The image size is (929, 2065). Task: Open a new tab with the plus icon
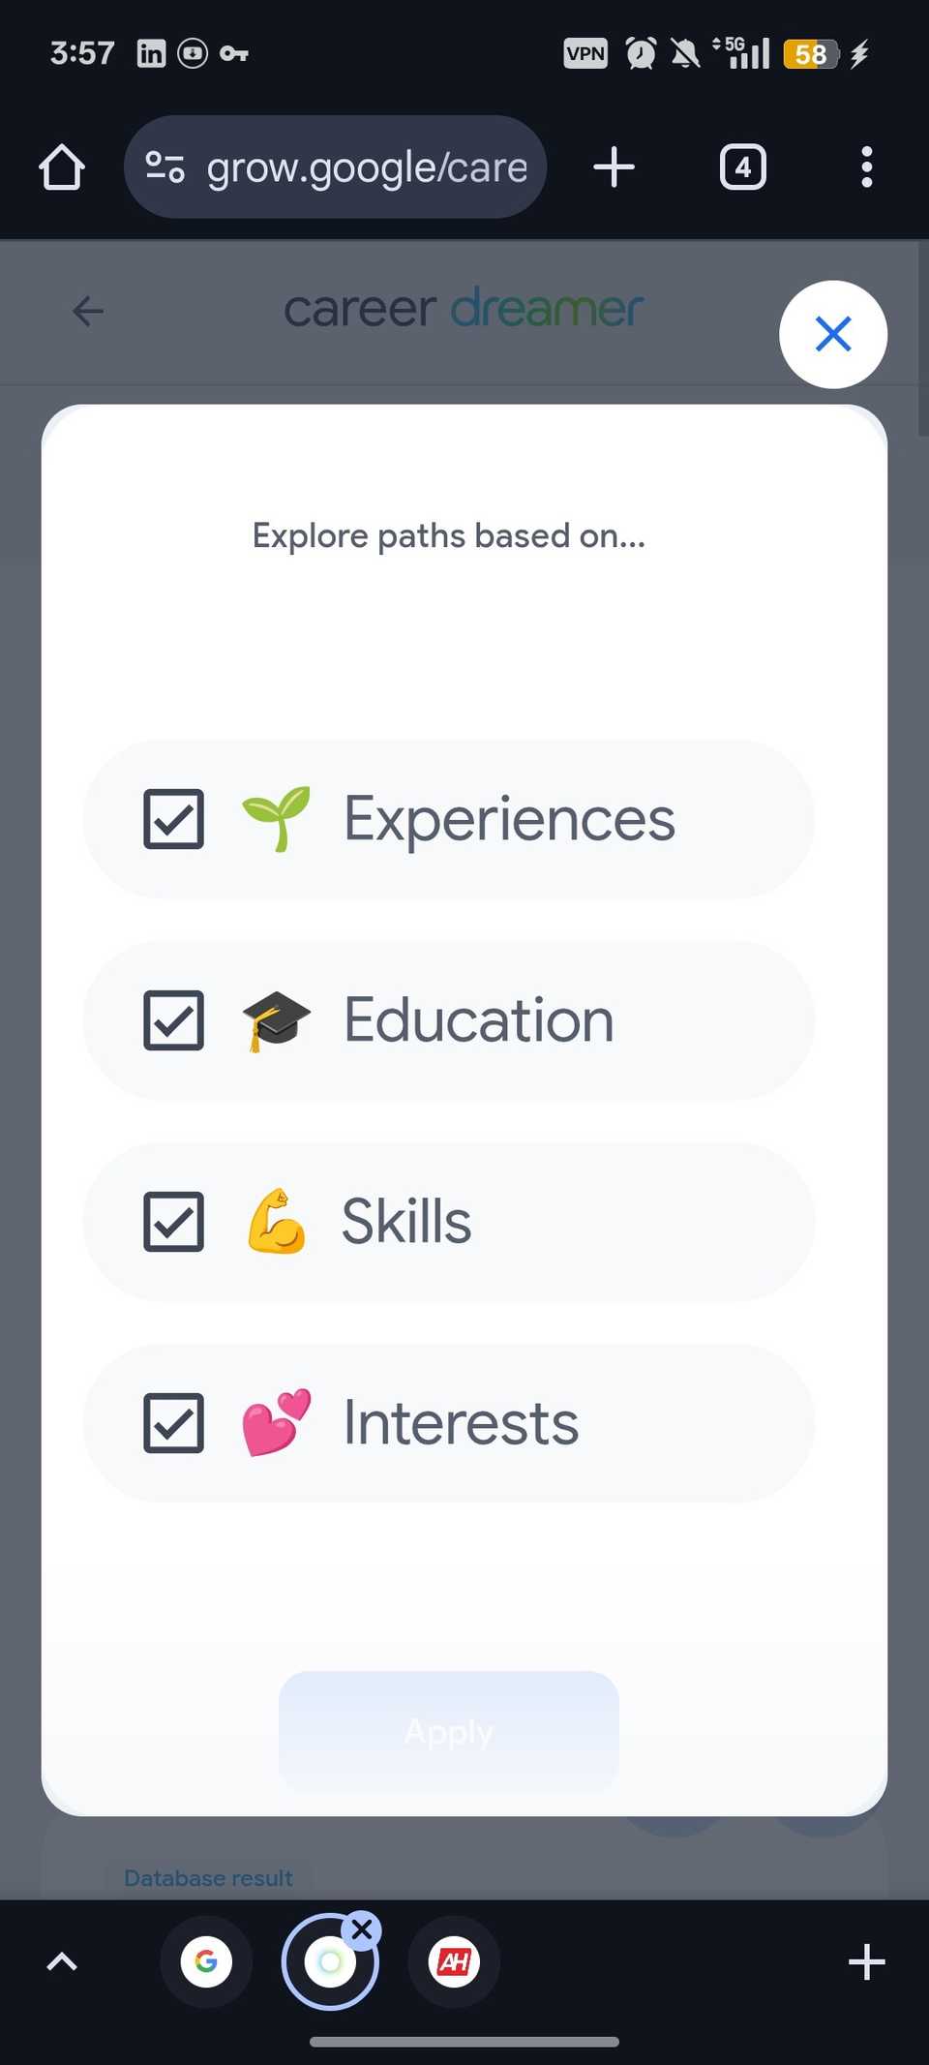[614, 167]
